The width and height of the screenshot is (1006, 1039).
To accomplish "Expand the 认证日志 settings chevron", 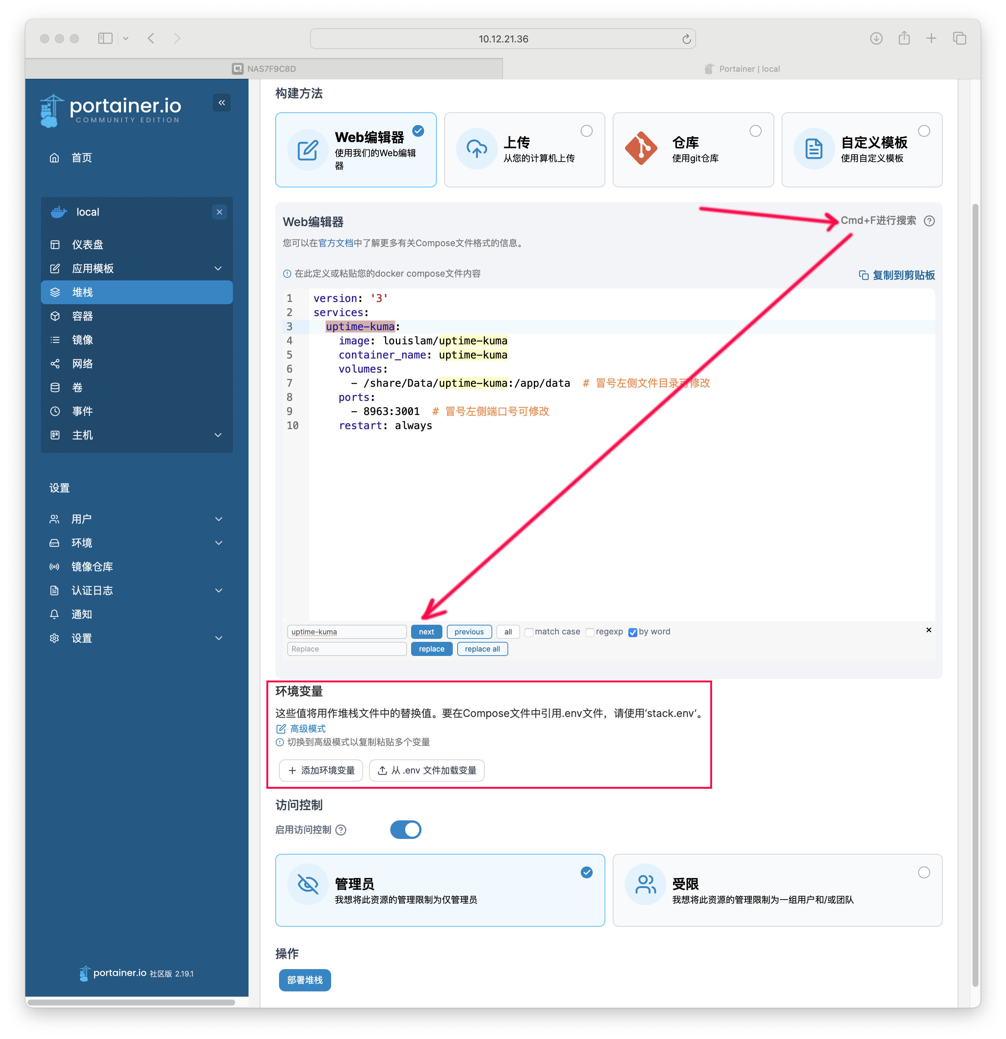I will click(218, 591).
